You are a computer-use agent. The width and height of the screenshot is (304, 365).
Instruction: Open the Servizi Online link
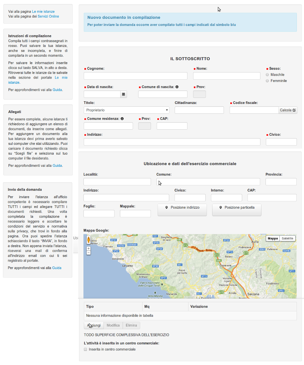48,16
